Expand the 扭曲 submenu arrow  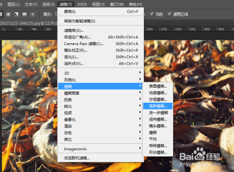(x=140, y=99)
